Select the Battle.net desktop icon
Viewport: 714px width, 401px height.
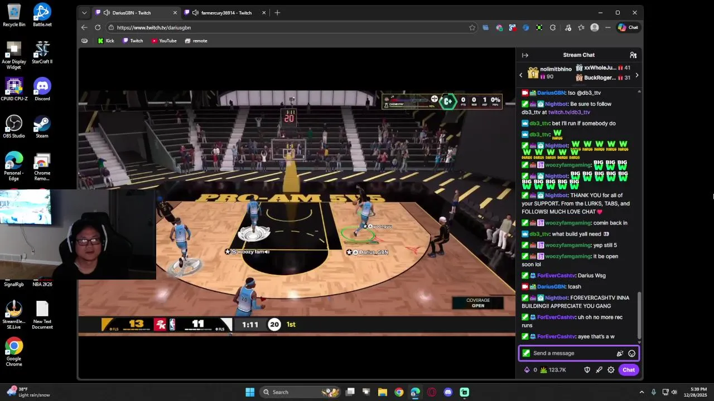tap(42, 15)
